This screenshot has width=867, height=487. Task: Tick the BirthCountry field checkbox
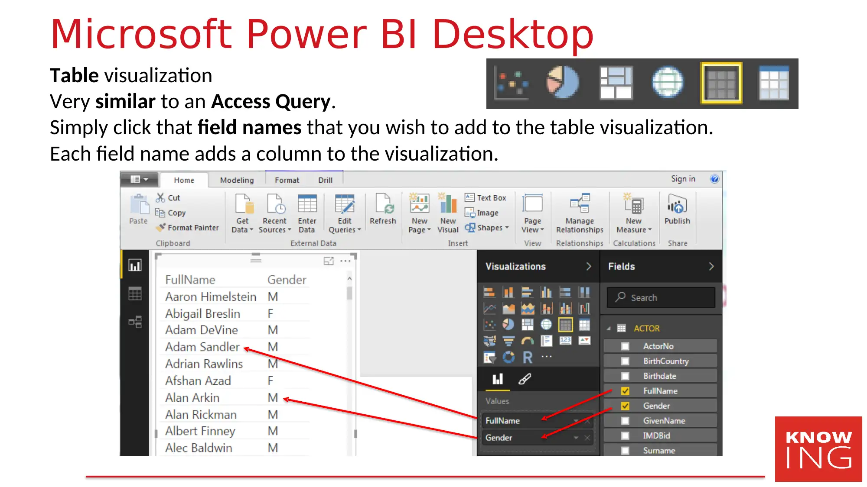(x=625, y=361)
